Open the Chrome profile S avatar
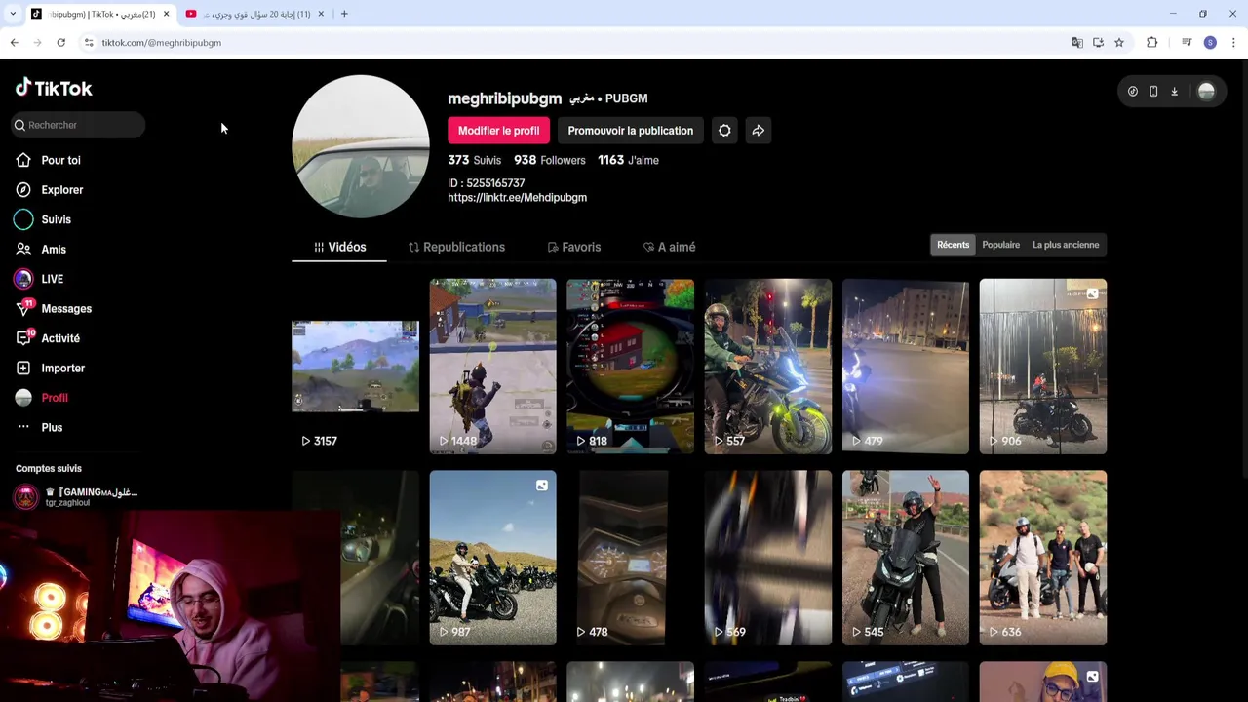1248x702 pixels. pos(1210,43)
